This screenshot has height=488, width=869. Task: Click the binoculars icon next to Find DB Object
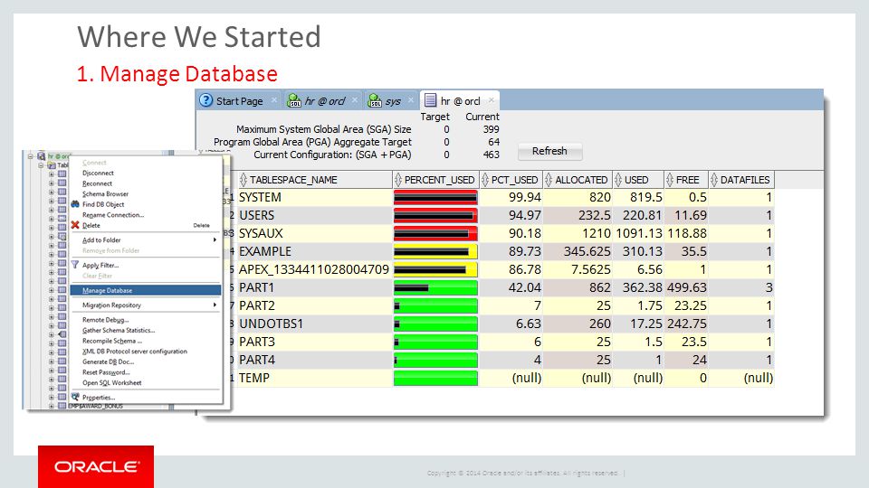(x=75, y=204)
